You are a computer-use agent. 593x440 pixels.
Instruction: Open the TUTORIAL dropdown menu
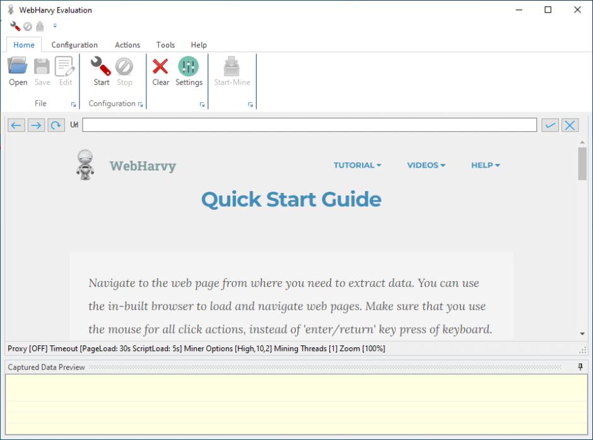click(357, 165)
